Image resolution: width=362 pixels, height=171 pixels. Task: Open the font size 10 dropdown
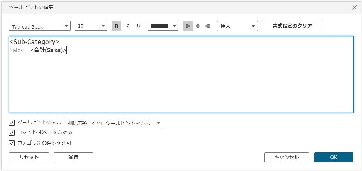pos(91,26)
